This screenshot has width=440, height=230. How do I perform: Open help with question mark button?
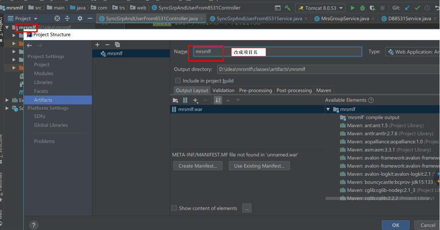pos(34,225)
